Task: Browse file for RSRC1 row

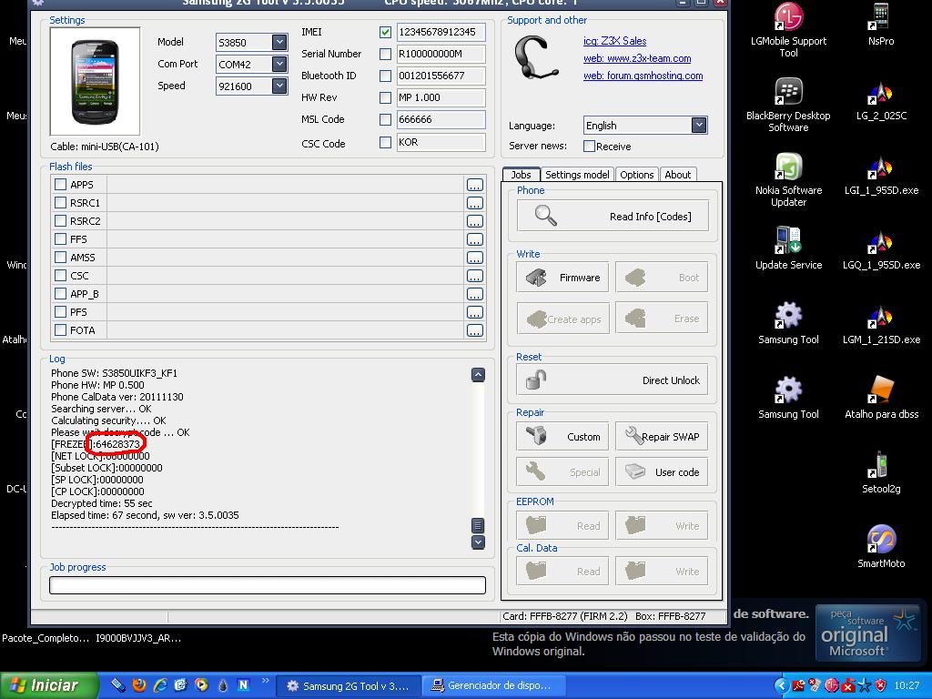Action: pyautogui.click(x=474, y=203)
